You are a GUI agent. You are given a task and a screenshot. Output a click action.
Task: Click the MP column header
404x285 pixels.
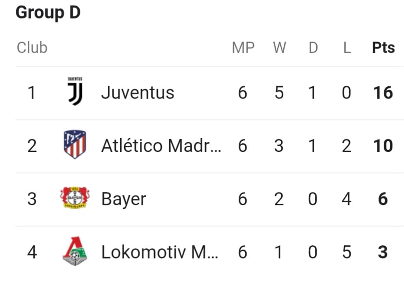tap(243, 47)
